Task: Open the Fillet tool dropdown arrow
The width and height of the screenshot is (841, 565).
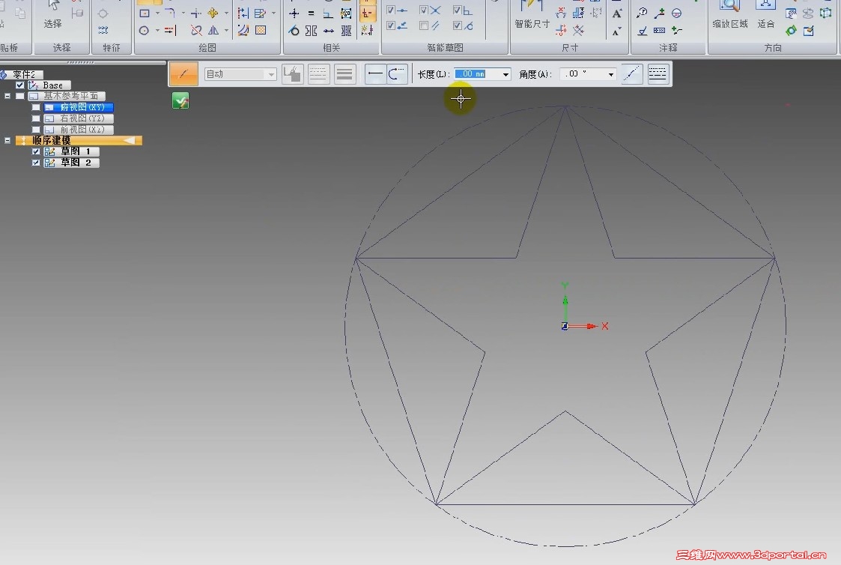Action: (183, 13)
